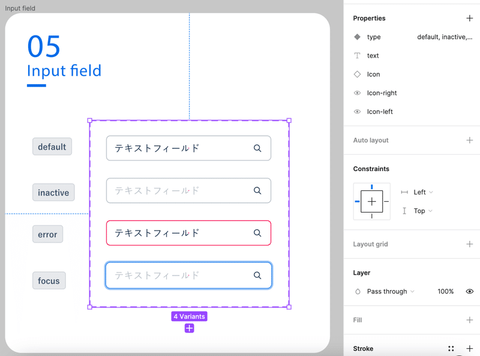Click the constraints box center plus
Screen dimensions: 480x356
point(371,202)
